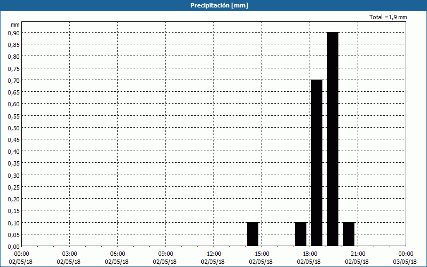This screenshot has width=427, height=267.
Task: Click the 0,45 y-axis value
Action: pos(14,140)
